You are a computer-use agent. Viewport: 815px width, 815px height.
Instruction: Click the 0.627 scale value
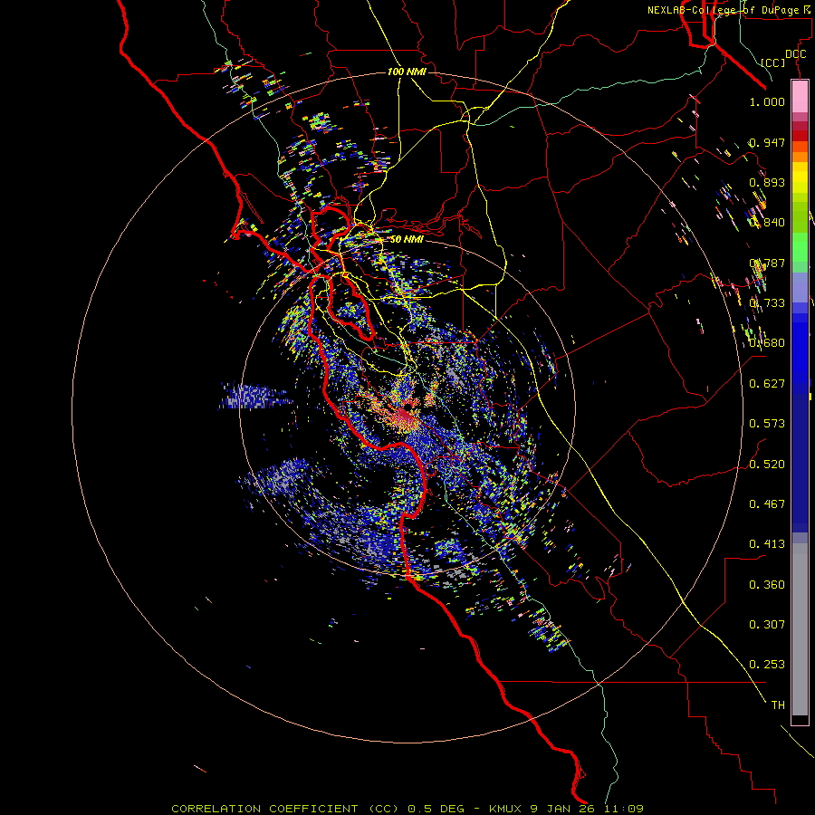(767, 384)
